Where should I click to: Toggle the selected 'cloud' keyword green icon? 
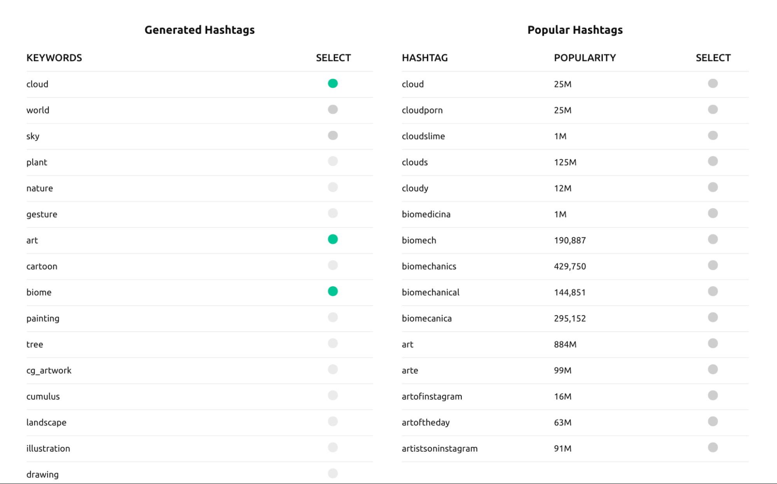pos(332,84)
